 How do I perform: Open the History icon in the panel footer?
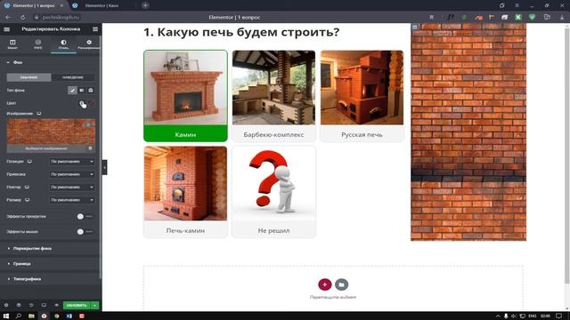coord(31,306)
